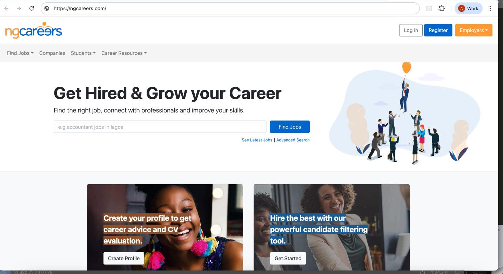This screenshot has height=274, width=503.
Task: Click the blue Find Jobs search button
Action: click(290, 127)
